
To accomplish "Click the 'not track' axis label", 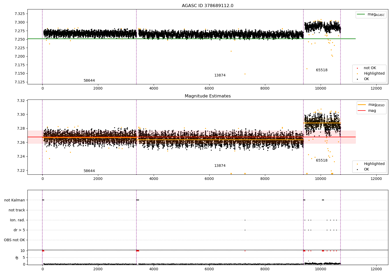I will [17, 210].
